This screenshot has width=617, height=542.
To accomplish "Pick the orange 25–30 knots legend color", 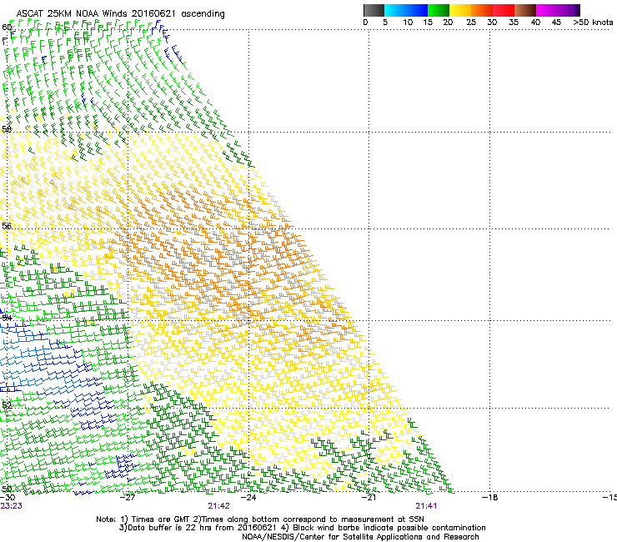I will (482, 10).
